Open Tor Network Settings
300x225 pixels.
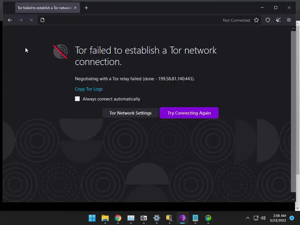click(x=130, y=113)
